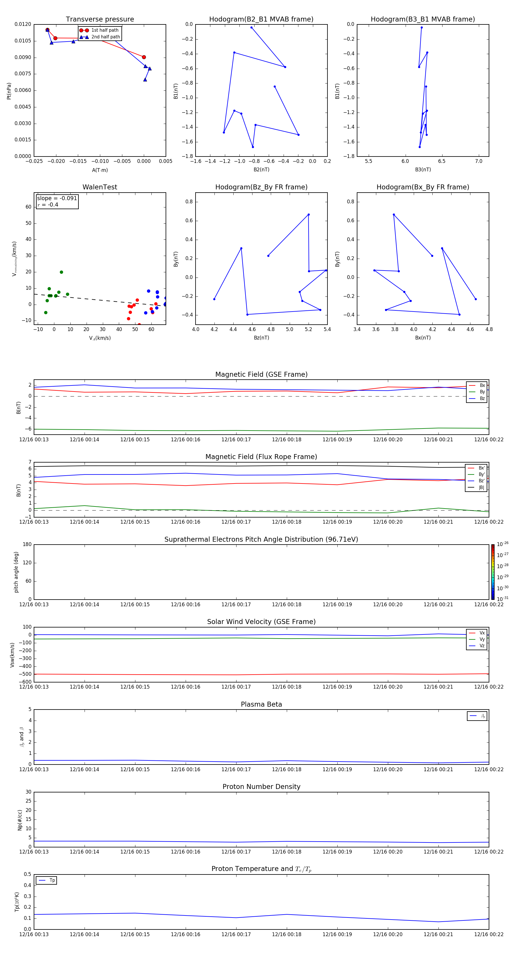The height and width of the screenshot is (960, 523).
Task: Click the 'Vsw(km/s)' y-axis label
Action: point(12,655)
